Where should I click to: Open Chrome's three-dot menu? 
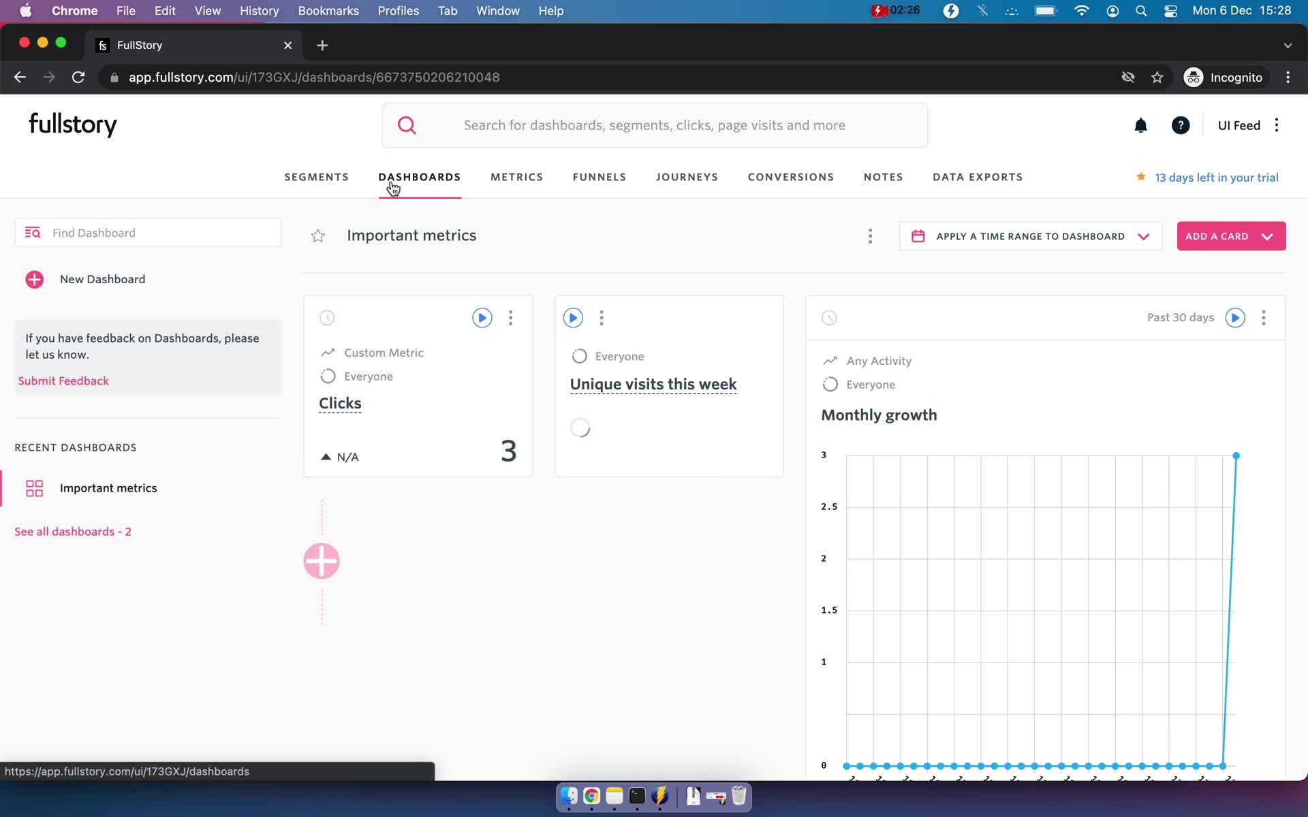(1288, 78)
